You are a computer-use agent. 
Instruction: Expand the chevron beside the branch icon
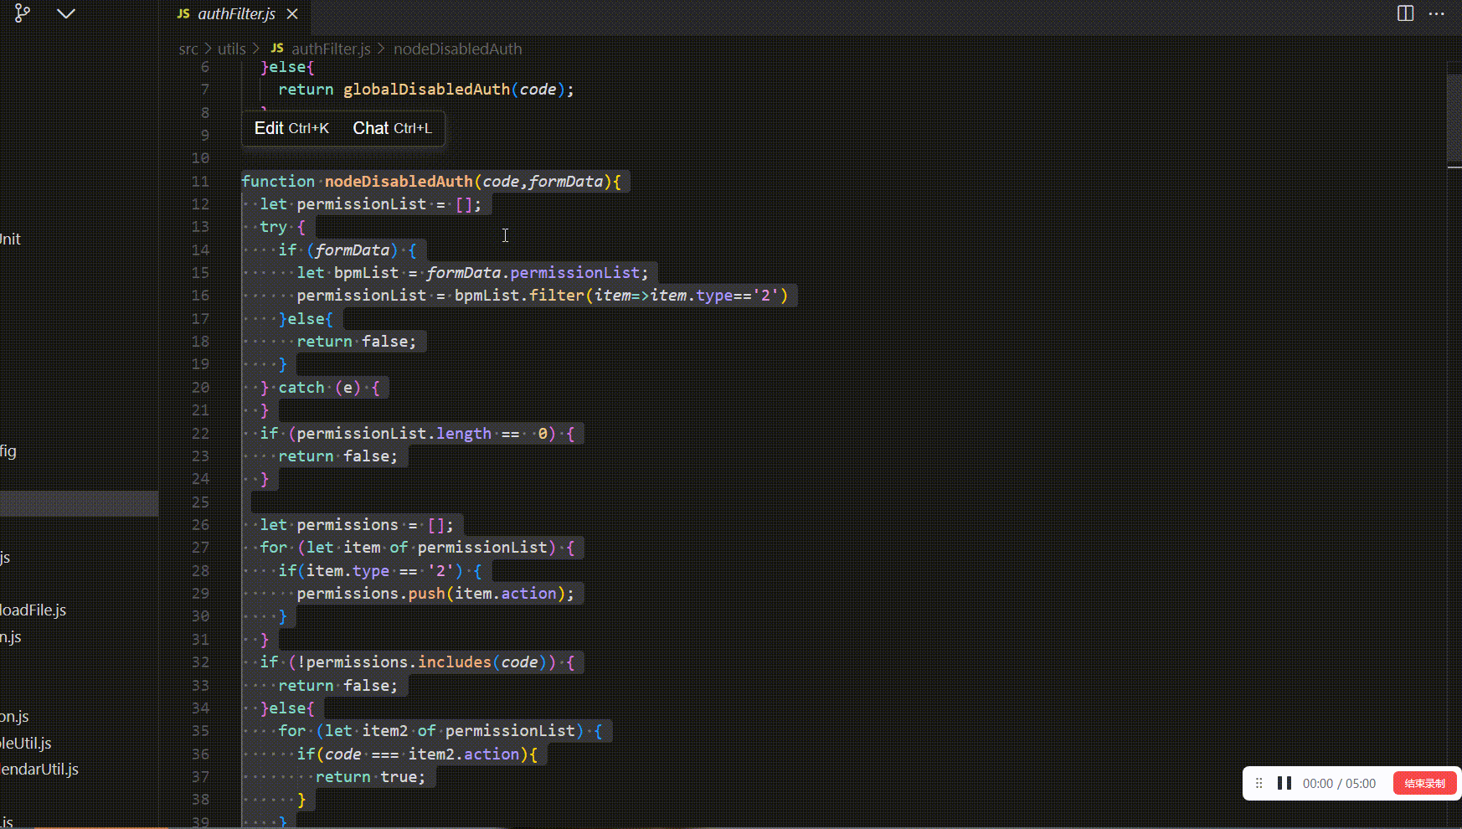pos(66,13)
